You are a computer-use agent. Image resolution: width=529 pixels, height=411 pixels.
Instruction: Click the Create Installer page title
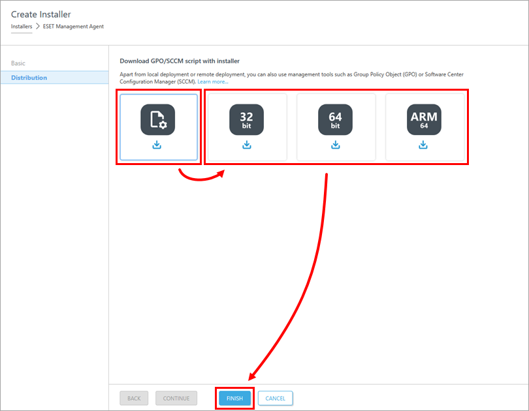point(41,14)
